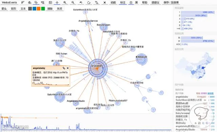This screenshot has height=132, width=217.
Task: Select AngelababyStudio row in user list
Action: pyautogui.click(x=195, y=130)
